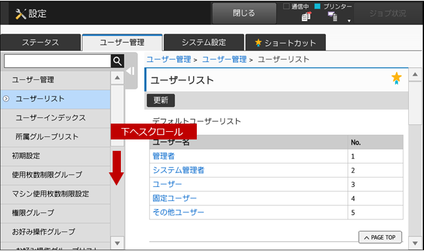Click first ユーザー管理 breadcrumb link
Image resolution: width=424 pixels, height=251 pixels.
[169, 60]
